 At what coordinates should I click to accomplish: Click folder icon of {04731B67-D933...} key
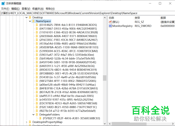[37, 29]
